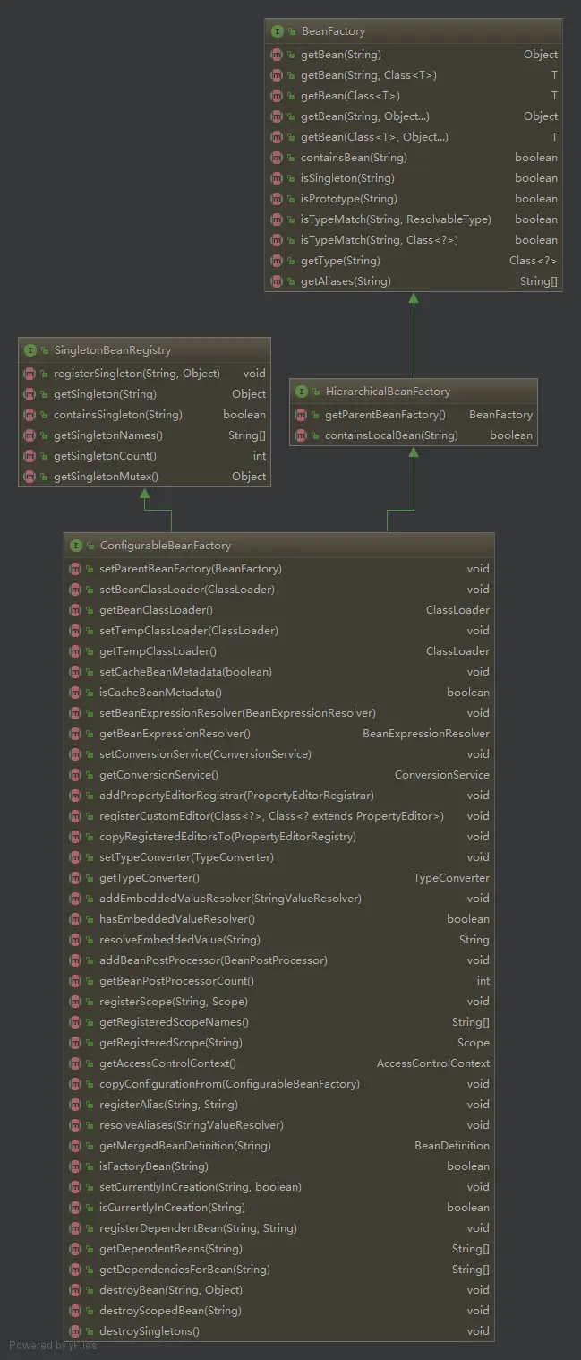Select getTempClassLoader() method row

click(x=279, y=651)
